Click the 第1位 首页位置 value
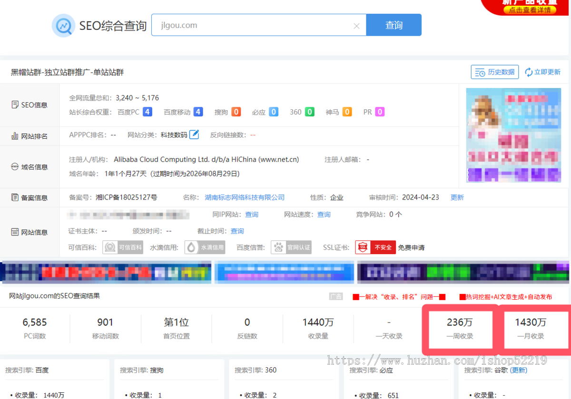 pos(177,323)
